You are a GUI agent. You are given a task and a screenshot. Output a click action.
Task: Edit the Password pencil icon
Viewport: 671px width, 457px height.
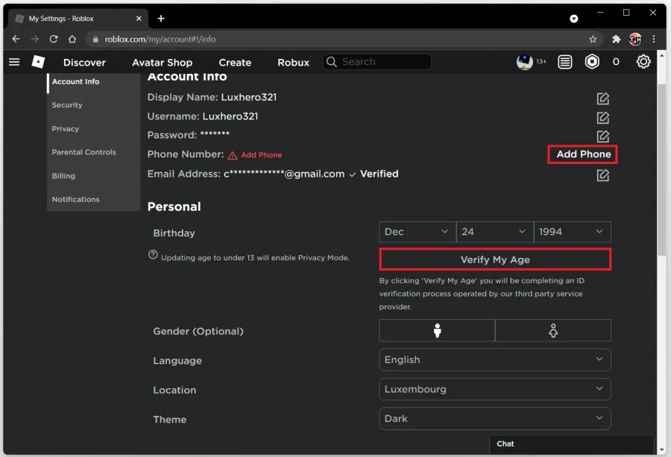602,136
